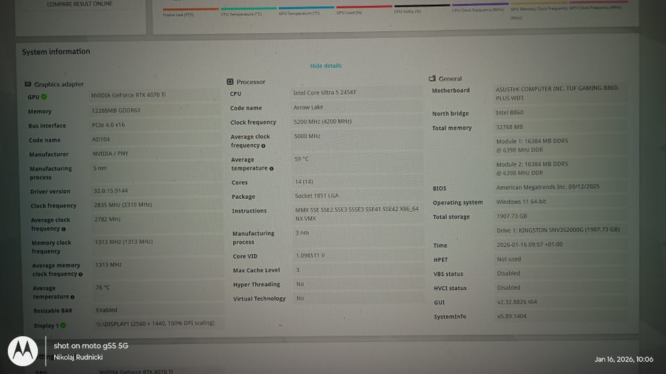
Task: Click the Windows 11 64-bit value
Action: coord(521,202)
